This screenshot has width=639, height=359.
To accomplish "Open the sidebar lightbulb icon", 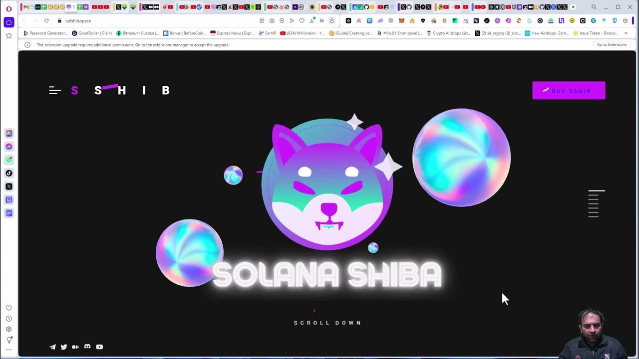I will click(x=9, y=340).
